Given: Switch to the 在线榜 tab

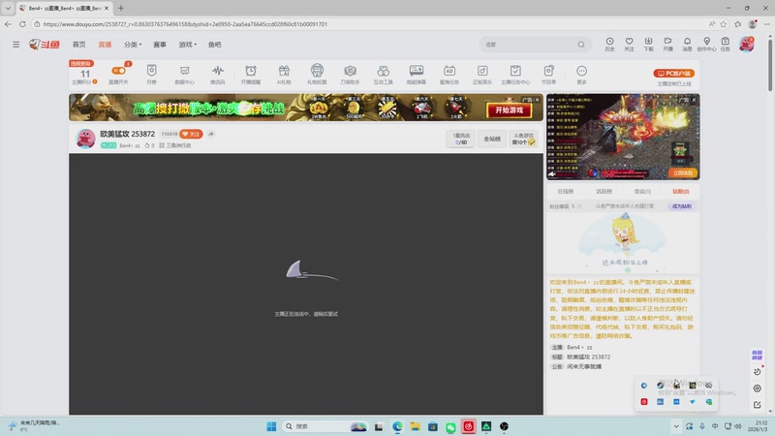Looking at the screenshot, I should pyautogui.click(x=566, y=191).
